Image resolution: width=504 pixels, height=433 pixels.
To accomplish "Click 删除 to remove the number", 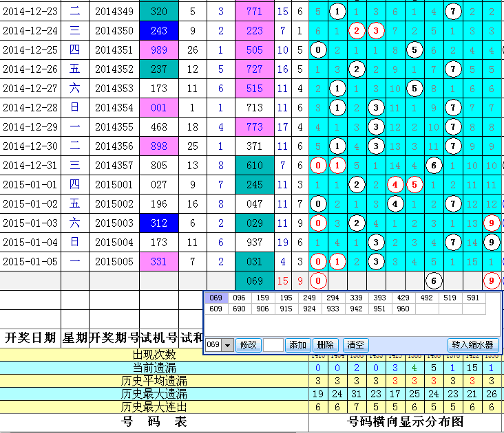I will click(x=326, y=345).
